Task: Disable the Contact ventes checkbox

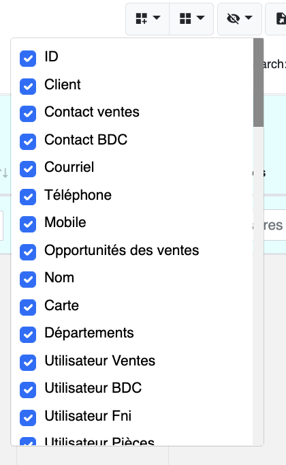Action: point(28,114)
